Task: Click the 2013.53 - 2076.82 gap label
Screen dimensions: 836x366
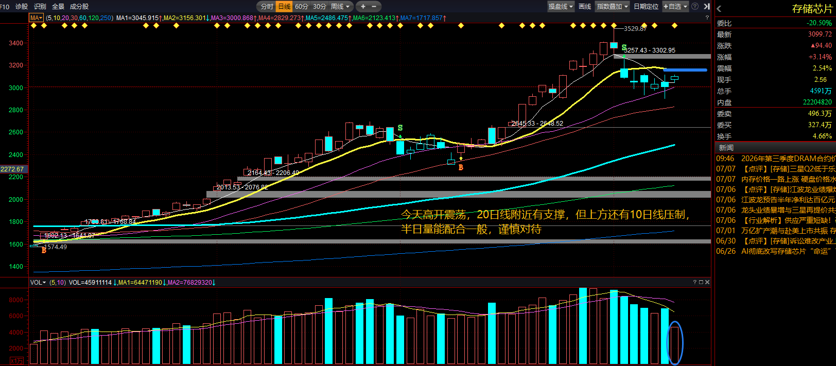Action: click(242, 187)
